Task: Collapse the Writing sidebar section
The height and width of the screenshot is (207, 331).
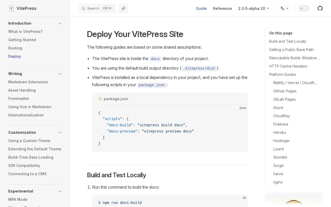Action: tap(60, 74)
